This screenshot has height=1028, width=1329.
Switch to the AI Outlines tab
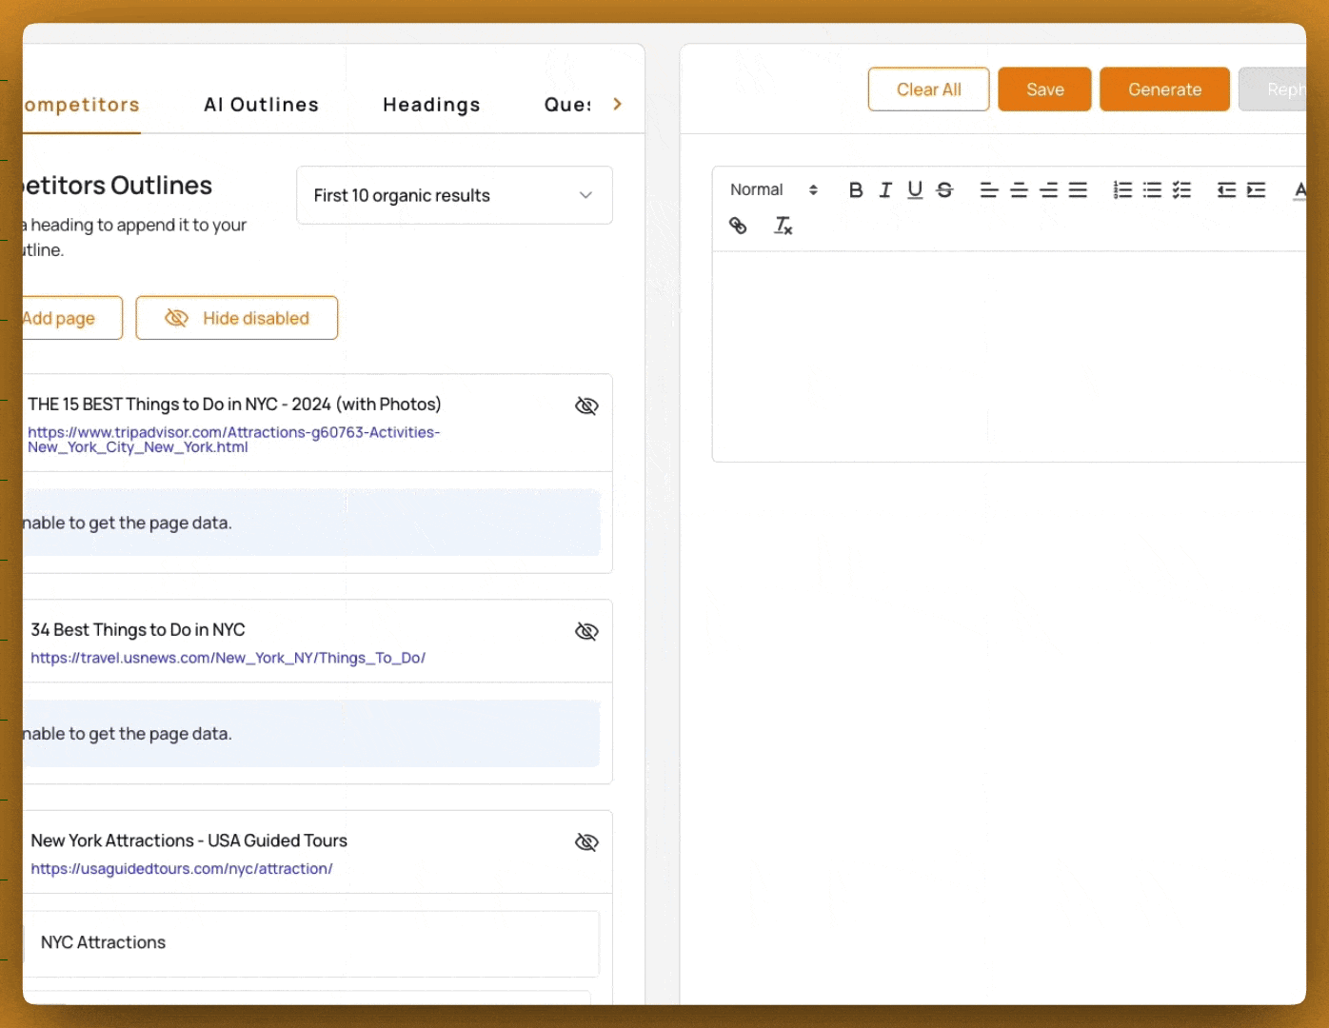coord(261,105)
